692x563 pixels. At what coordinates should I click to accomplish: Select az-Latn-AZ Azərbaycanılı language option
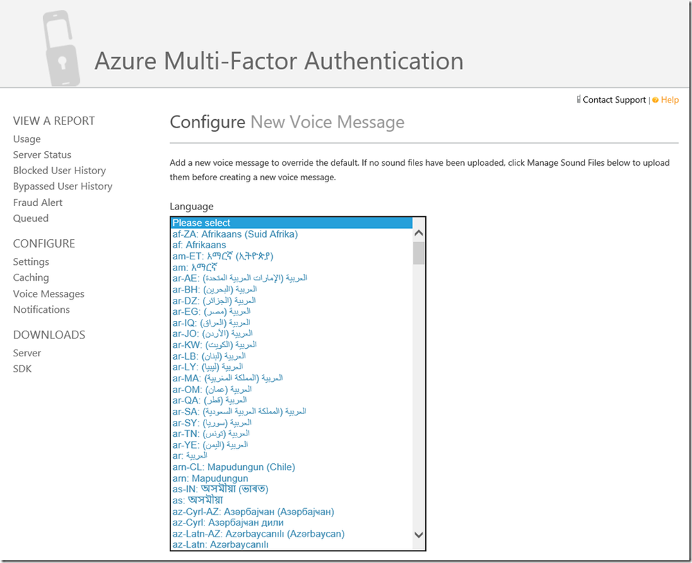(x=258, y=534)
